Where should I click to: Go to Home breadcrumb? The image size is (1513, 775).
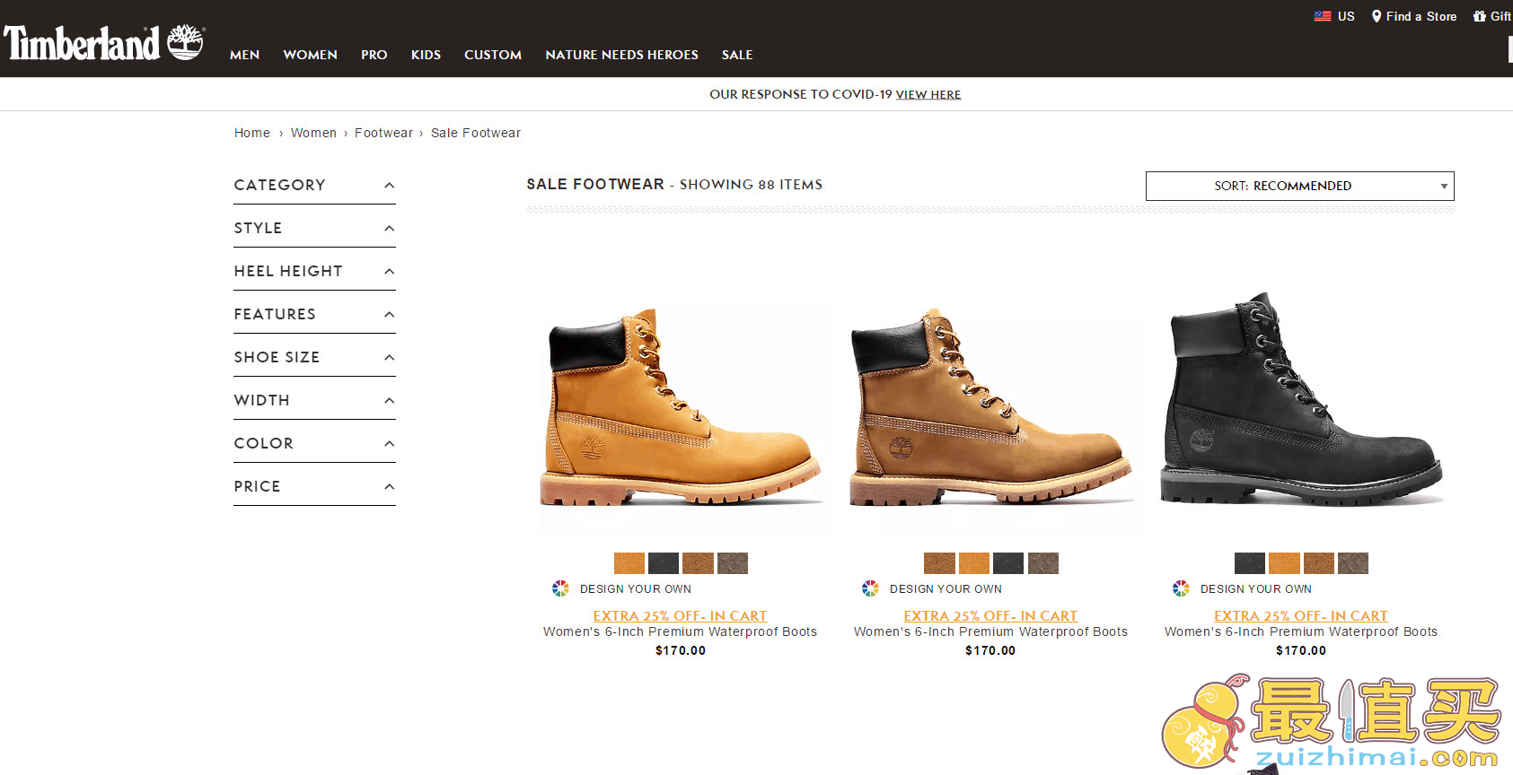pos(252,133)
